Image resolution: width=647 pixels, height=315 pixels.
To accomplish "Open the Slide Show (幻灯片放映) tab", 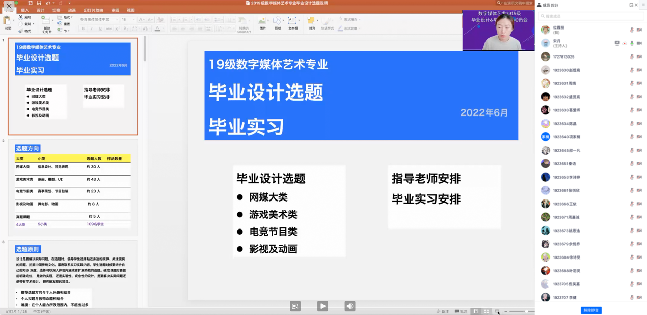I will pos(93,10).
